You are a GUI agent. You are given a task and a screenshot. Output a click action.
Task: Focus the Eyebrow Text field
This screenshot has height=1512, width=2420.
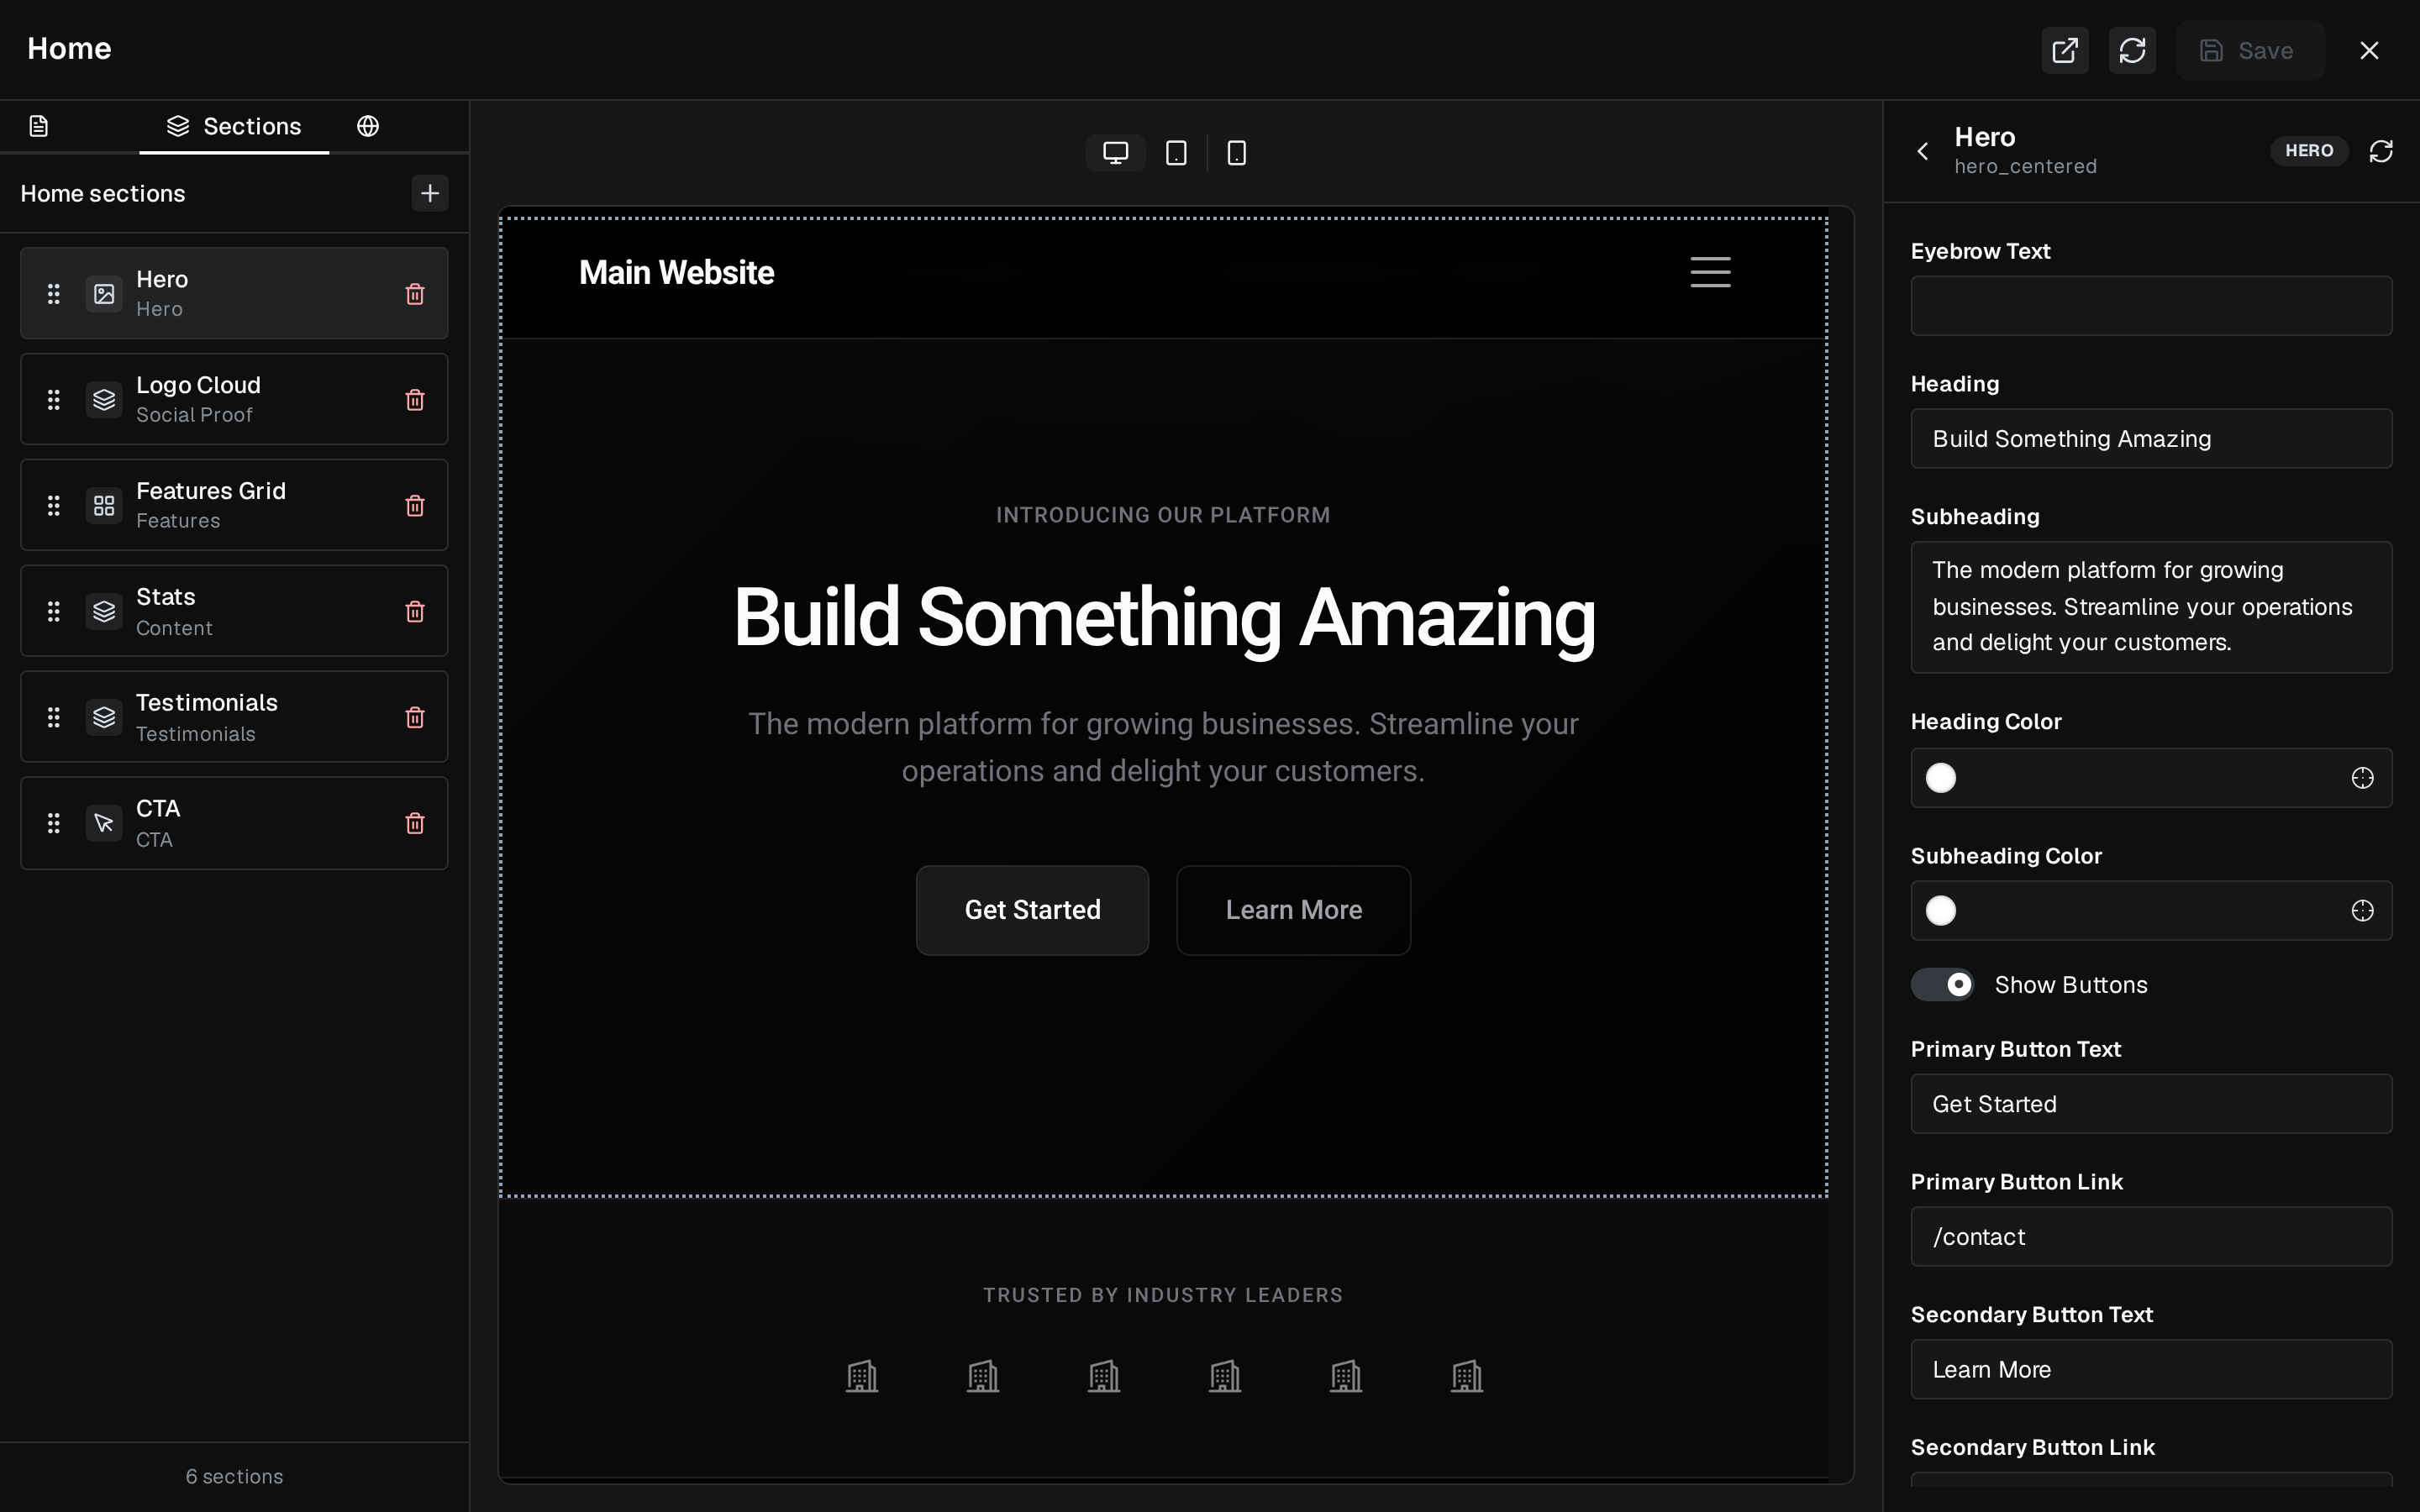pos(2151,306)
